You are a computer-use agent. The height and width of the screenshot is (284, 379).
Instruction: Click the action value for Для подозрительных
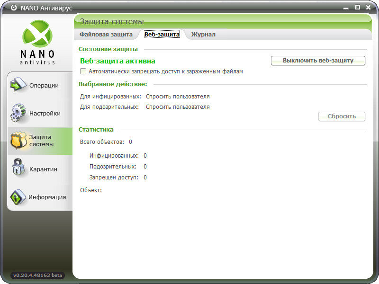178,107
